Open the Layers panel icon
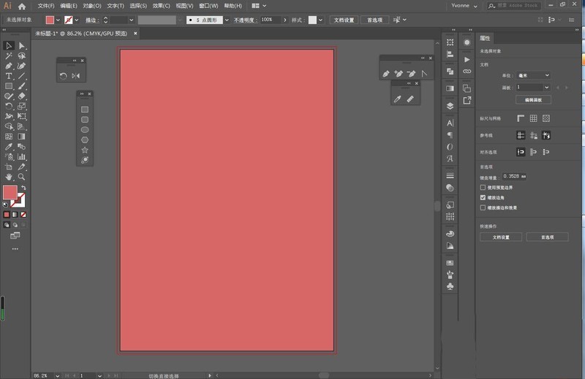The width and height of the screenshot is (585, 379). point(450,106)
